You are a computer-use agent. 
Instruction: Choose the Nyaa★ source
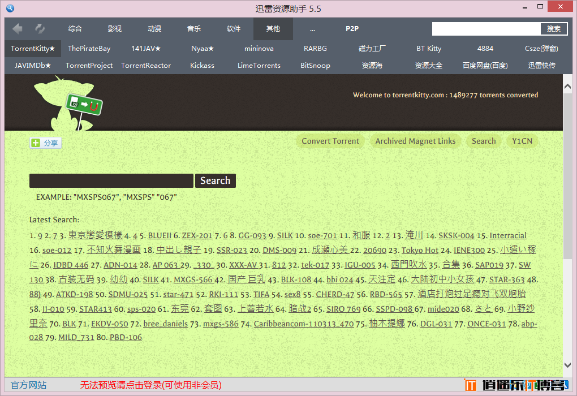[203, 49]
